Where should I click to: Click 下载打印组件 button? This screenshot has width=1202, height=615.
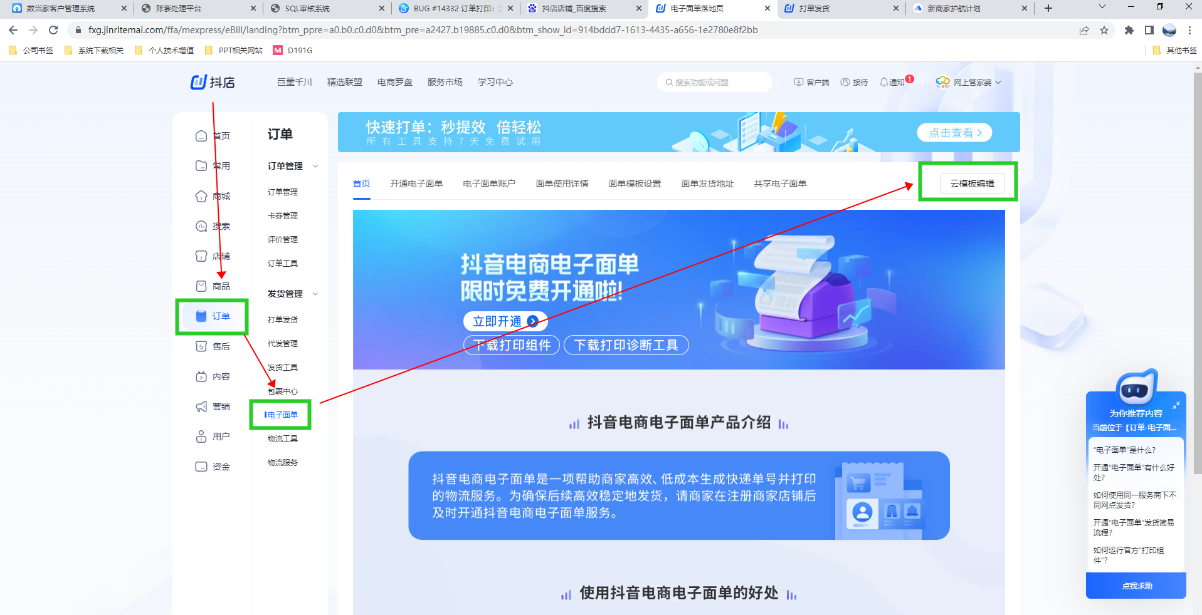[512, 345]
